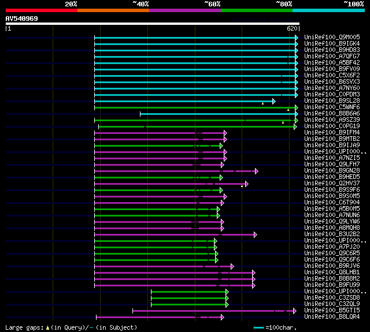The image size is (370, 332).
Task: Open hit UniRef100_Q9M005
Action: (x=332, y=37)
